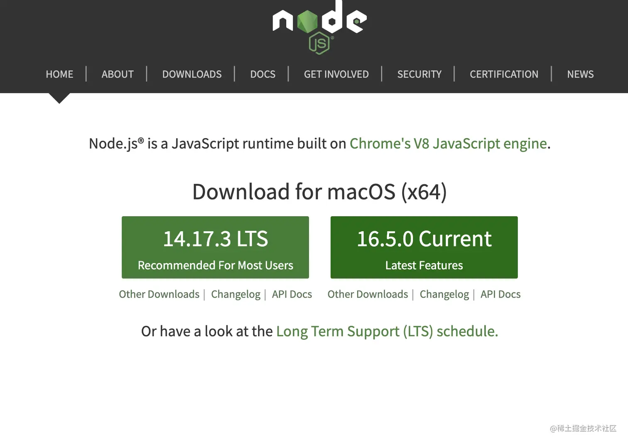Open Other Downloads under 14.17.3 LTS
The width and height of the screenshot is (628, 444).
159,294
